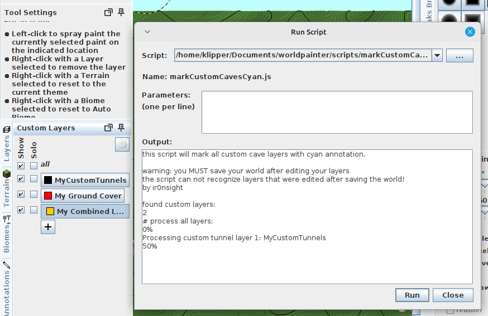This screenshot has width=488, height=316.
Task: Undock the Tool Settings panel
Action: [108, 12]
